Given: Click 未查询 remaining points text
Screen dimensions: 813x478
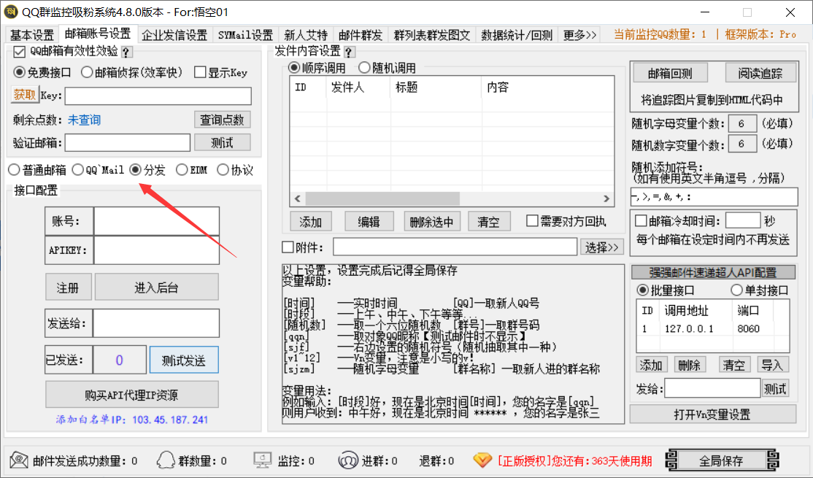Looking at the screenshot, I should 84,120.
